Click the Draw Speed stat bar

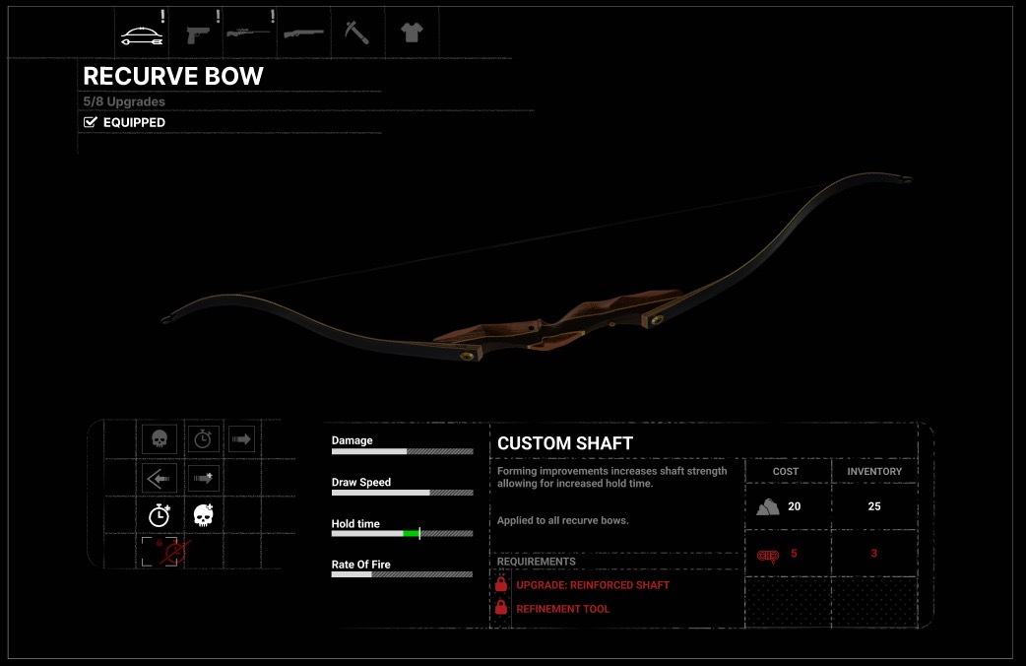(x=403, y=493)
